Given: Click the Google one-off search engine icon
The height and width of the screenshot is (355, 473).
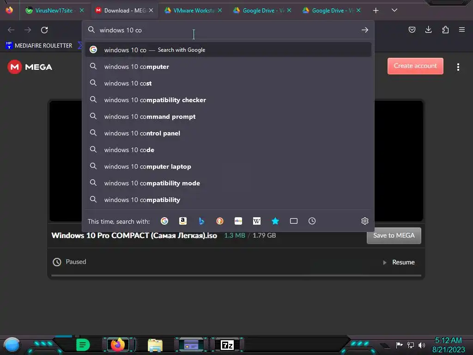Looking at the screenshot, I should click(x=164, y=221).
